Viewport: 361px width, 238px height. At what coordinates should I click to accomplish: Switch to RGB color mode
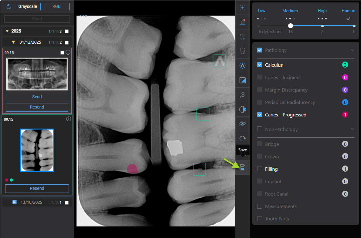56,6
